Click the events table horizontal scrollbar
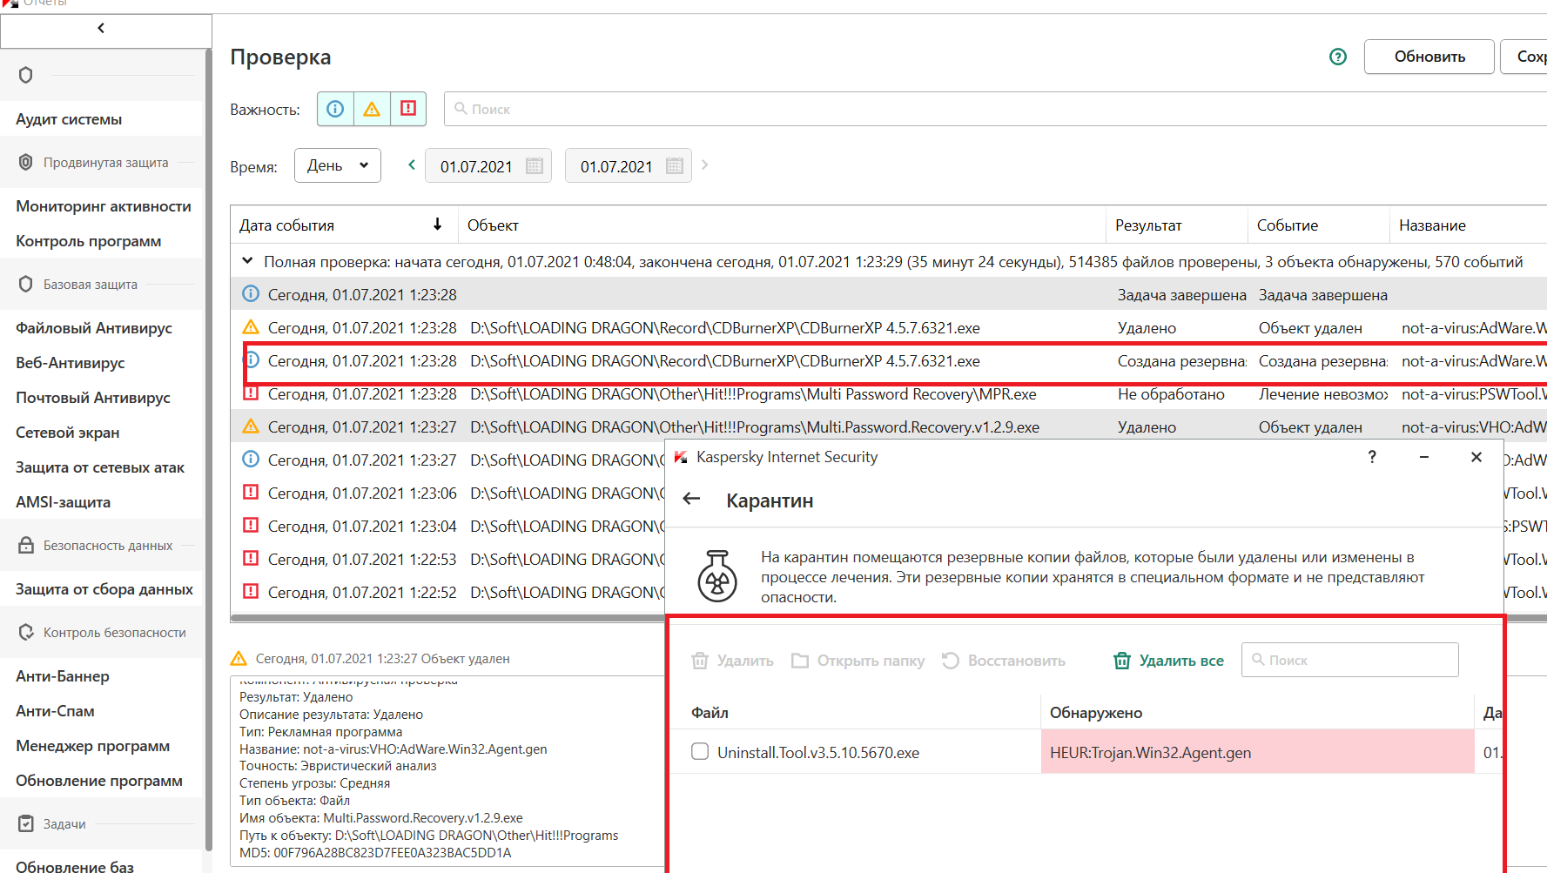This screenshot has width=1547, height=873. (447, 618)
